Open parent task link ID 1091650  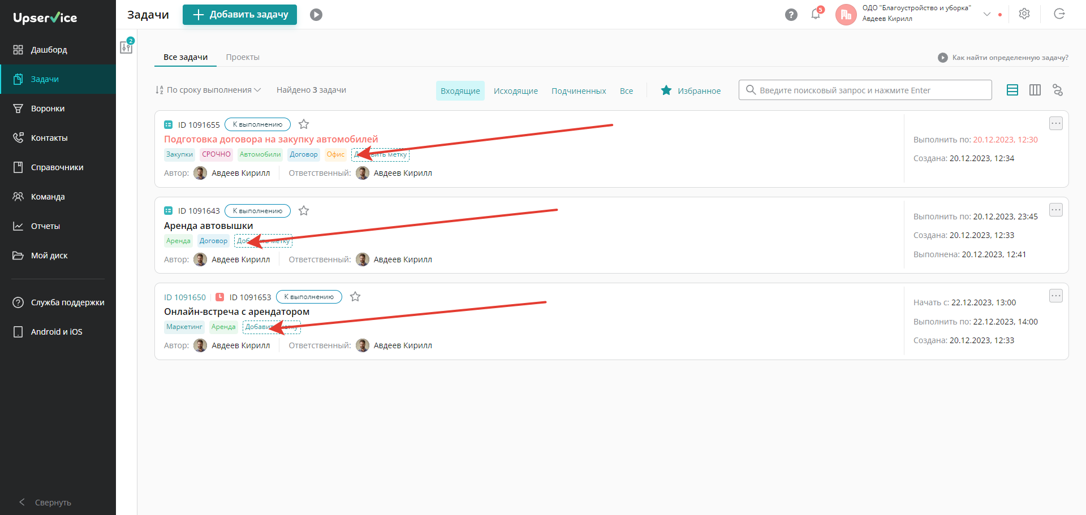point(185,297)
